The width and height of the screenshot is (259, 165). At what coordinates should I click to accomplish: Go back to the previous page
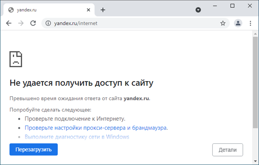tap(9, 23)
